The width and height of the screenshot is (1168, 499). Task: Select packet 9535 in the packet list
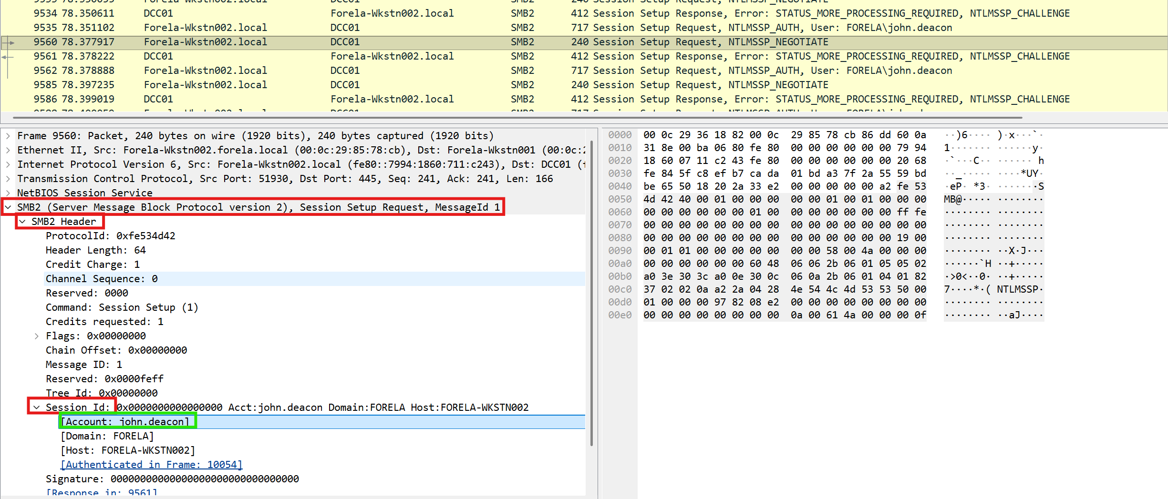tap(525, 28)
